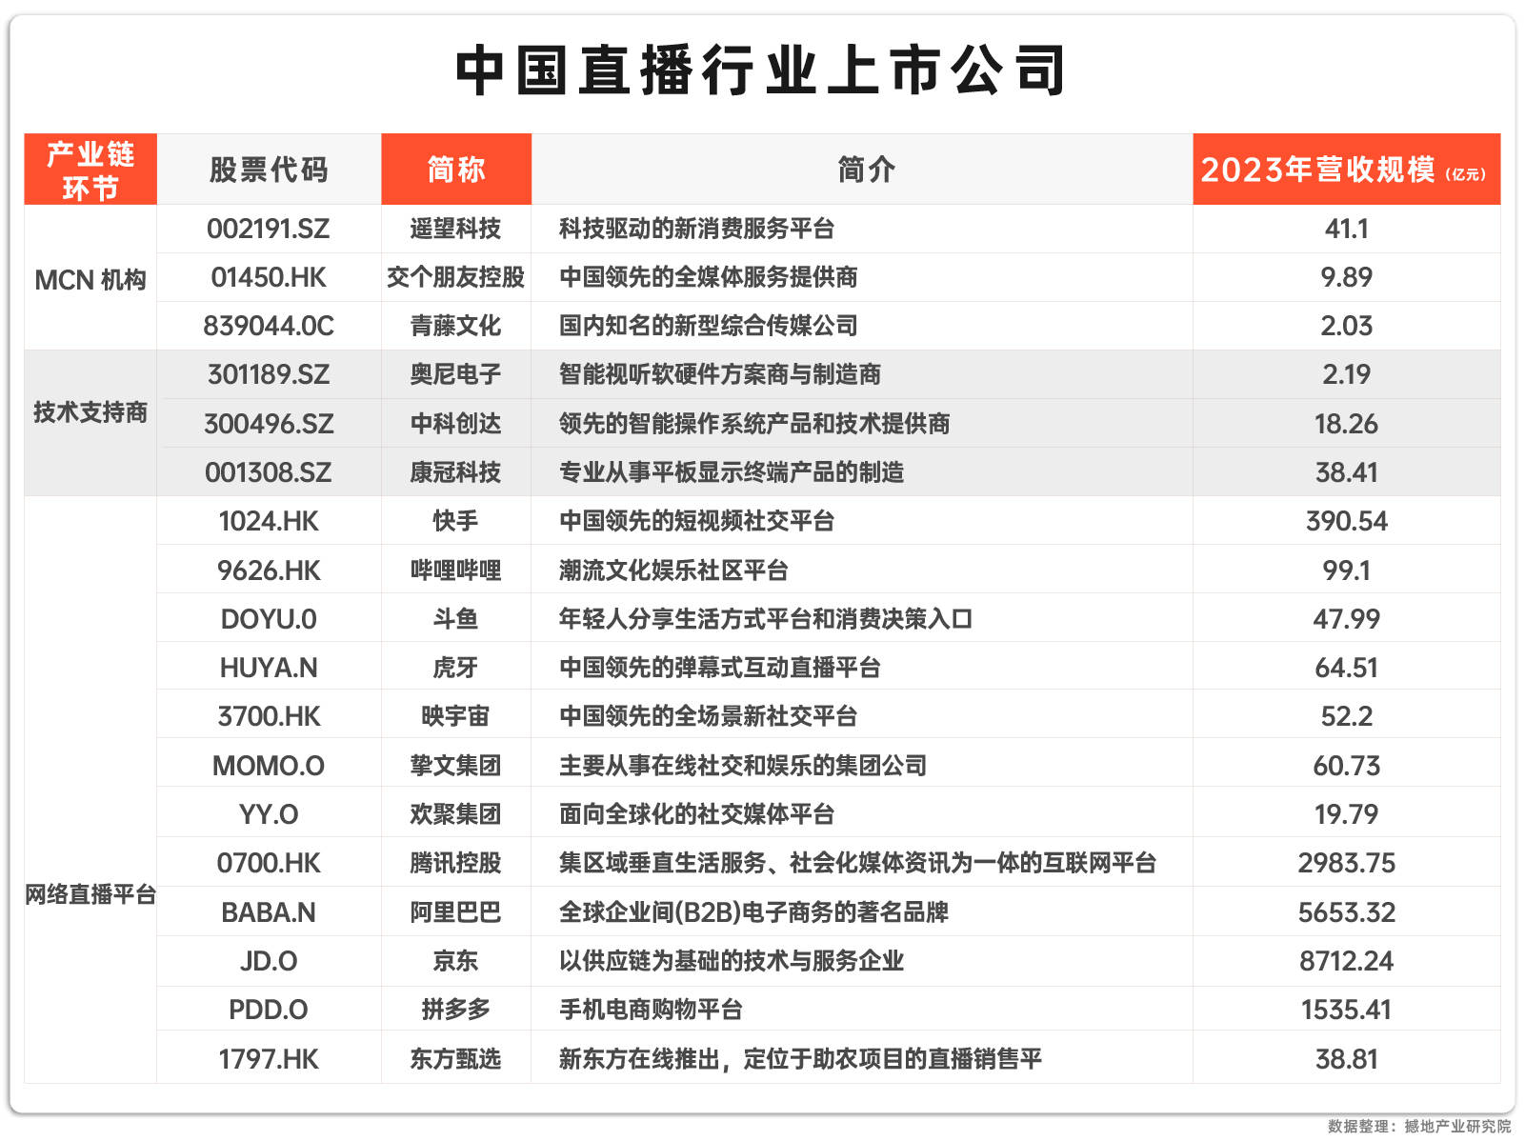This screenshot has width=1525, height=1141.
Task: Click the 产业链环节 column header
Action: [x=90, y=170]
